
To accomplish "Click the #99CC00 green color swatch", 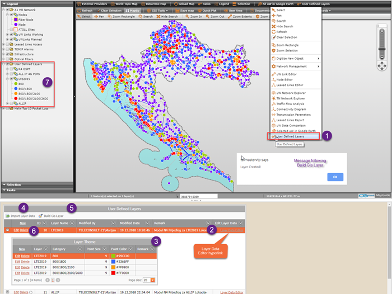I will click(113, 256).
